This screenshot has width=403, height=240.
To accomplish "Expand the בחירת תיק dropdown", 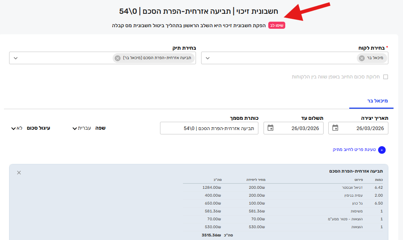I will pos(16,58).
